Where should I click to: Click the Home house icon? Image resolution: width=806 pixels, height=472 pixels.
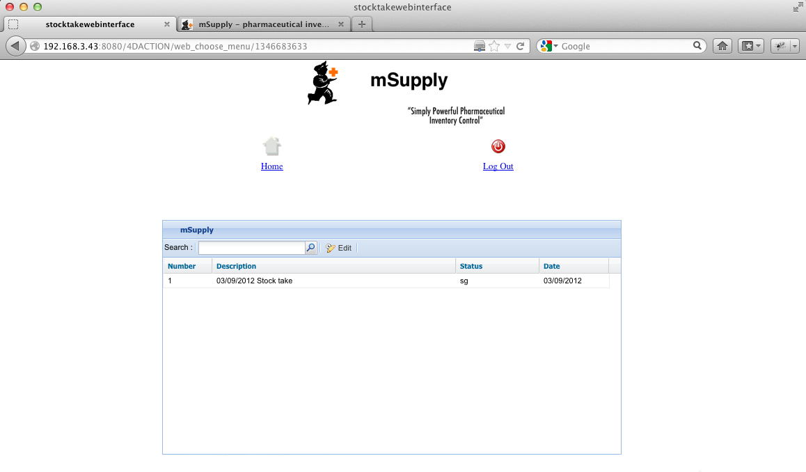coord(272,146)
